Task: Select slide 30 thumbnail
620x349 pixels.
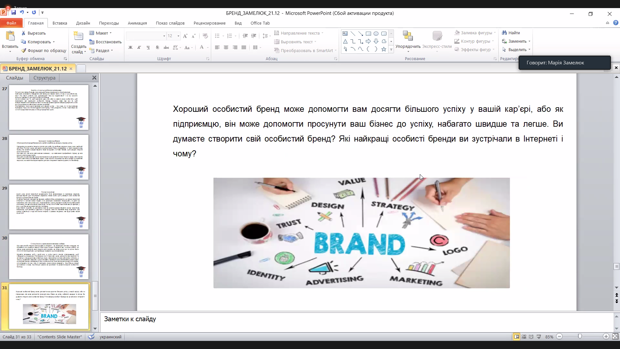Action: 49,257
